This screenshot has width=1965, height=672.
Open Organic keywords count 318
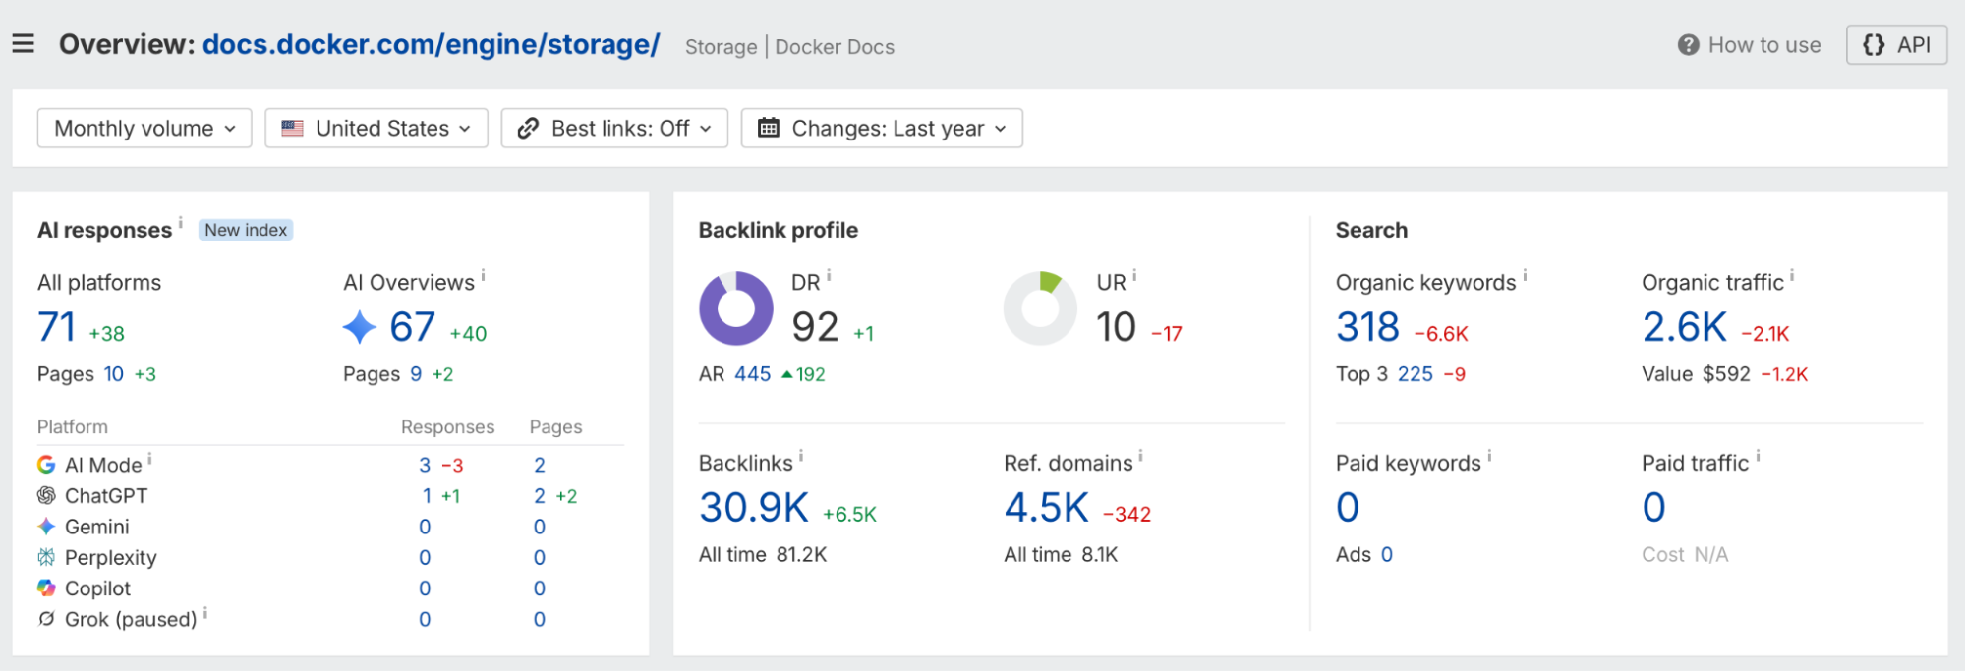(x=1367, y=327)
